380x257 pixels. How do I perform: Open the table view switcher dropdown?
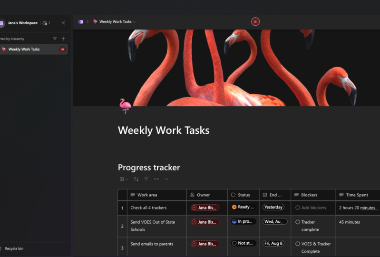coord(124,179)
